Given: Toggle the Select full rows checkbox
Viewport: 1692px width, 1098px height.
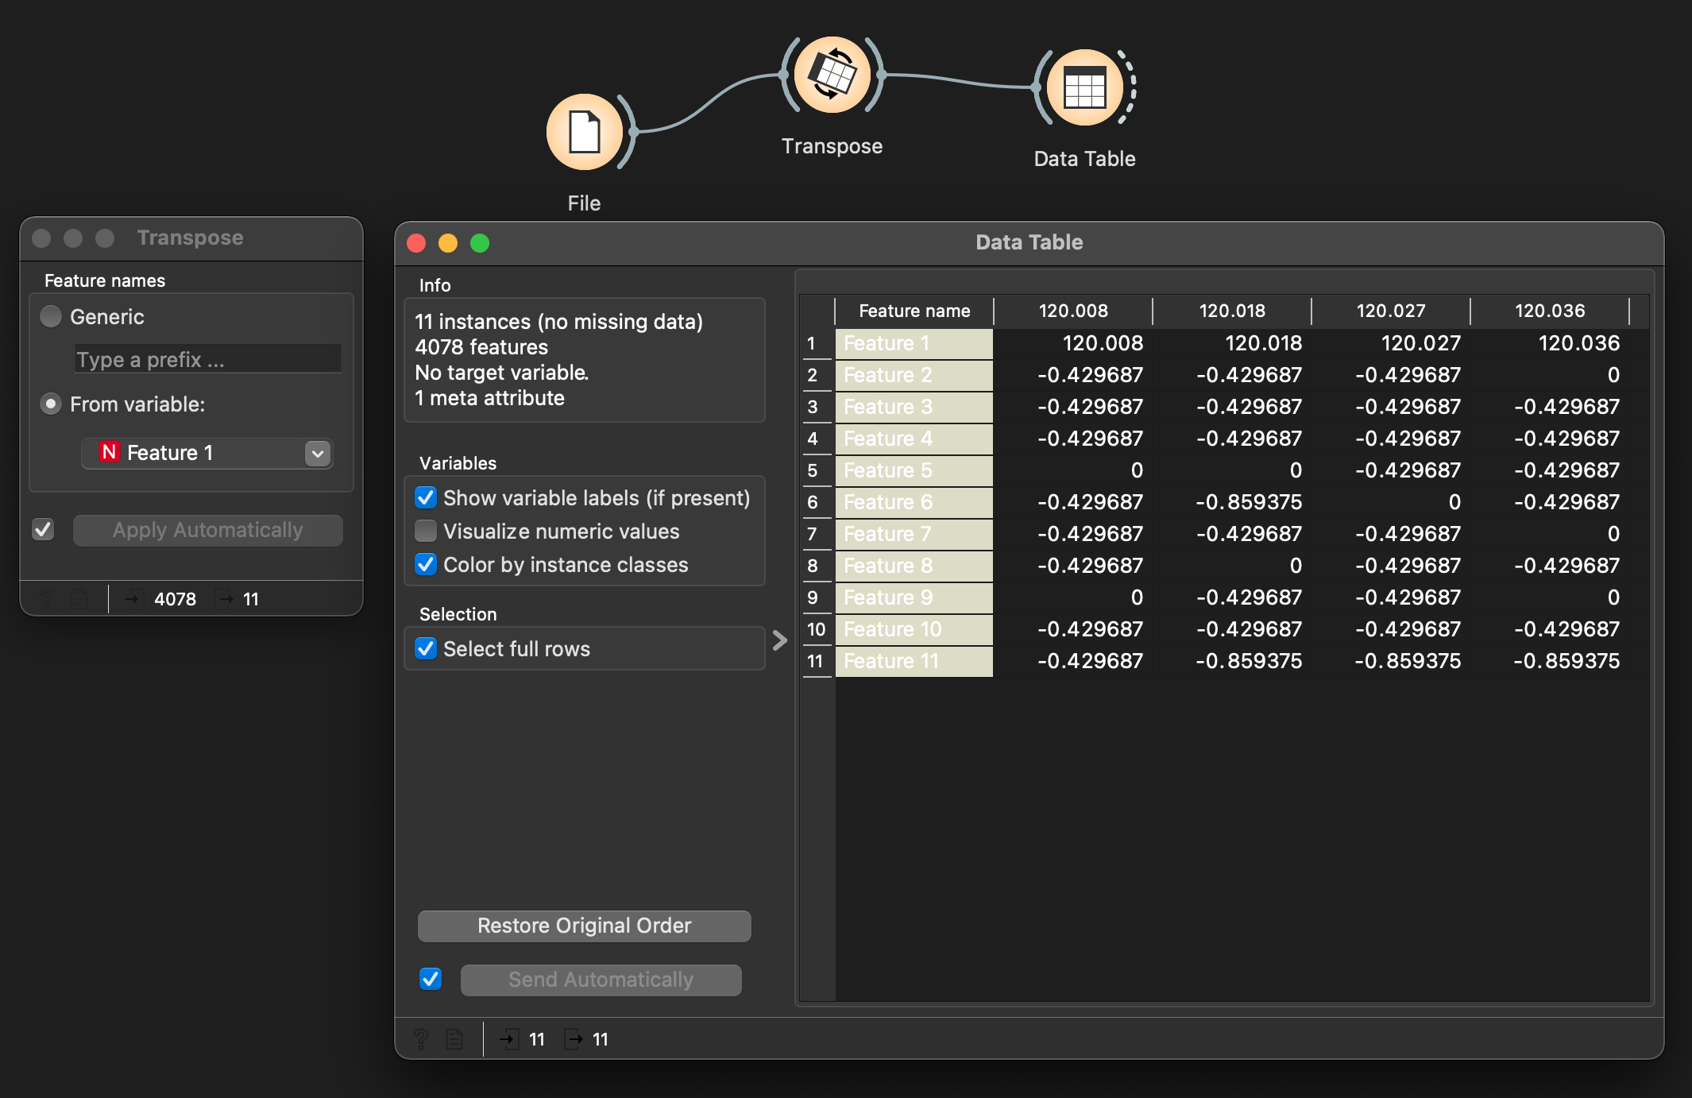Looking at the screenshot, I should [426, 648].
